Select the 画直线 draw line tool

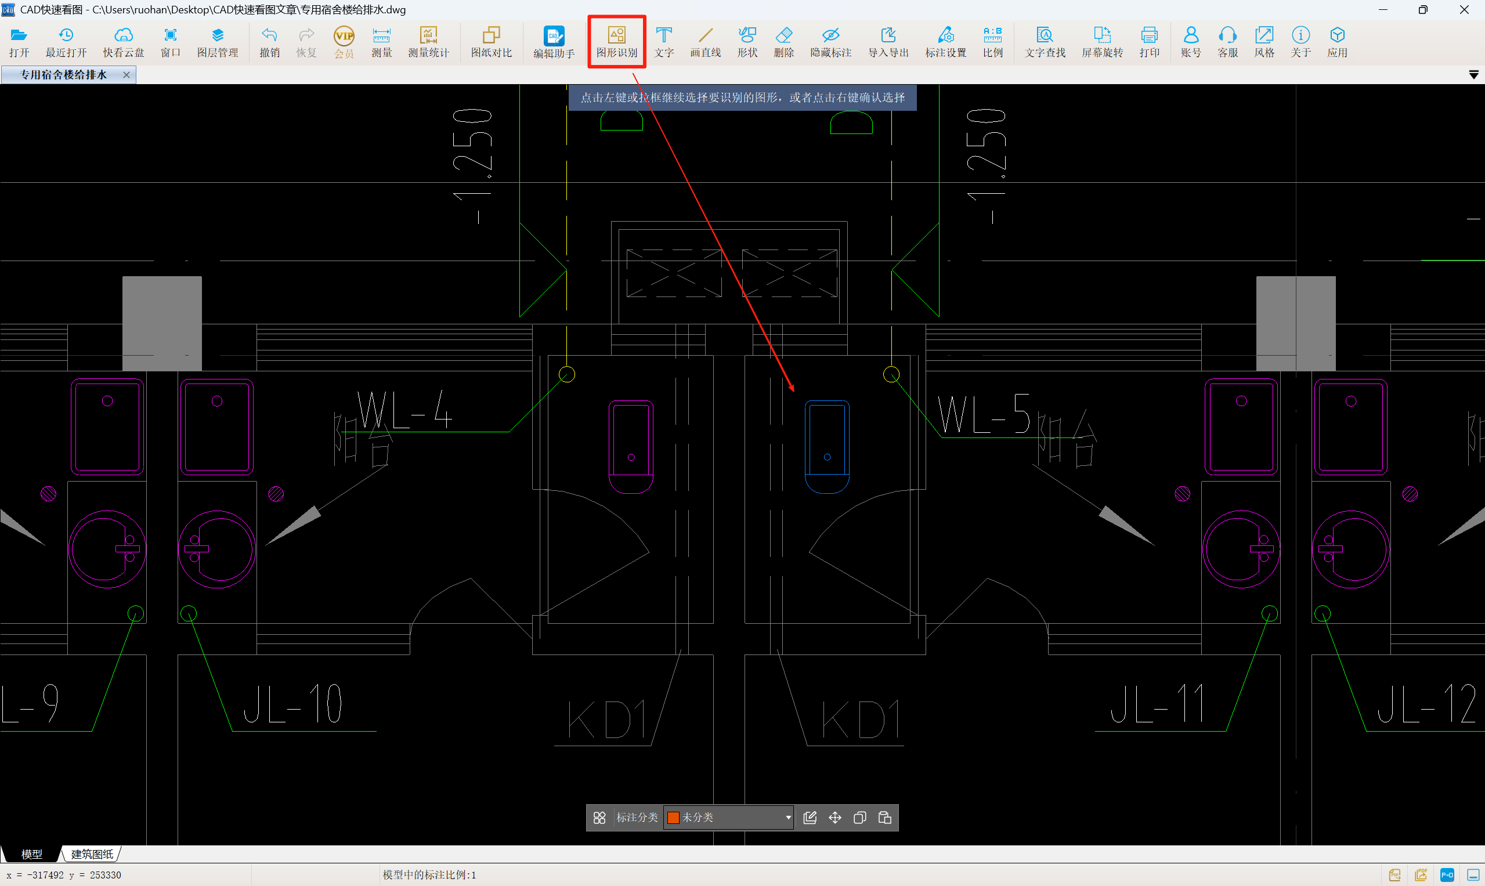pos(705,42)
